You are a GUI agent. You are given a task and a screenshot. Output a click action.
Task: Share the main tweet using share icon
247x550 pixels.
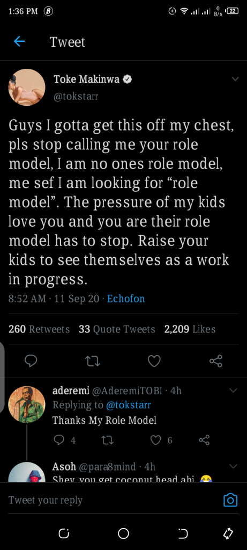coord(216,361)
